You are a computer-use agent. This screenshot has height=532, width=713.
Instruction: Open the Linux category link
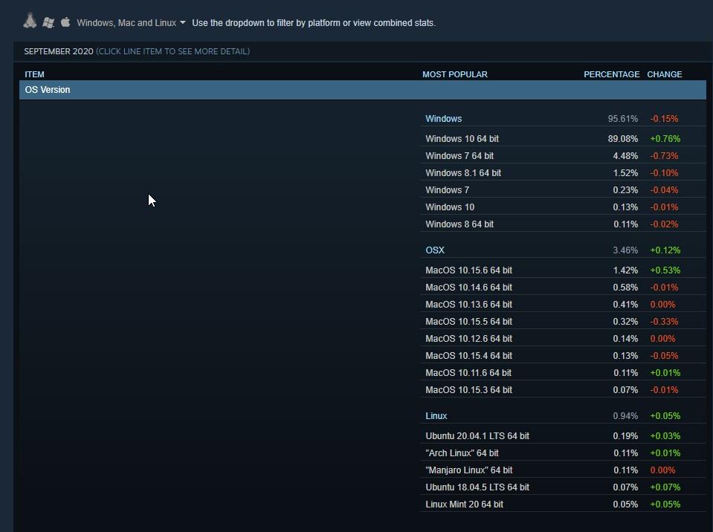coord(436,416)
